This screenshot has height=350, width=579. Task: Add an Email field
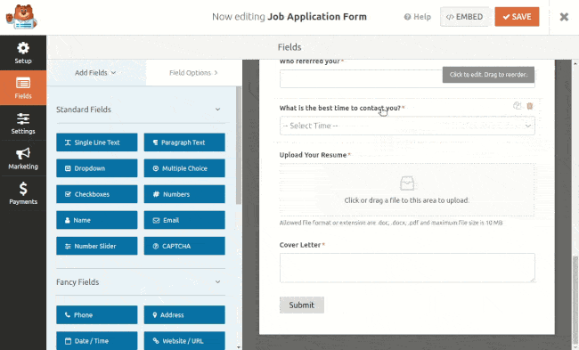[x=184, y=220]
